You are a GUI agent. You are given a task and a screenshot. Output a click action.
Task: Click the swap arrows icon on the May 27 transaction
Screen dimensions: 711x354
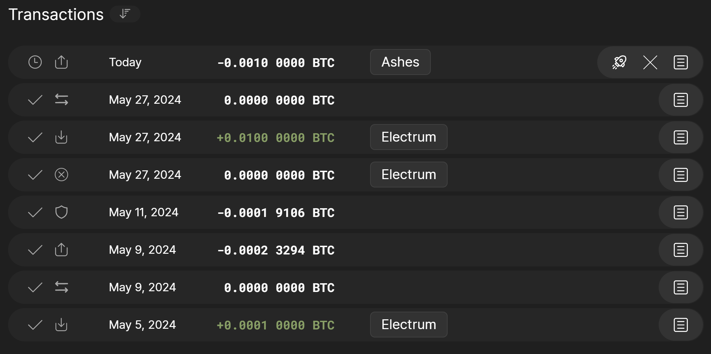pyautogui.click(x=61, y=100)
